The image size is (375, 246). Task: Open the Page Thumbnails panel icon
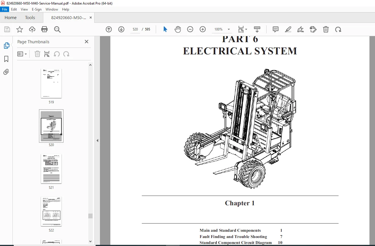6,46
